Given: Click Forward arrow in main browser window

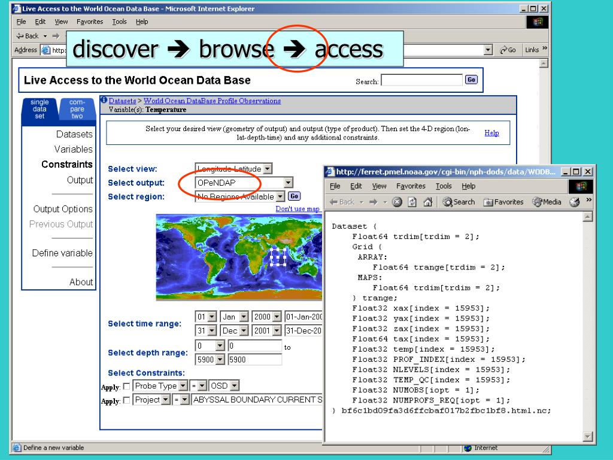Looking at the screenshot, I should point(56,36).
